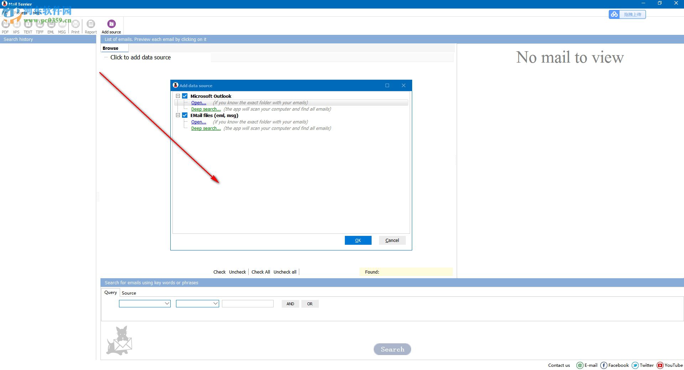
Task: Uncheck the EMail files (eml, msg) checkbox
Action: coord(185,115)
